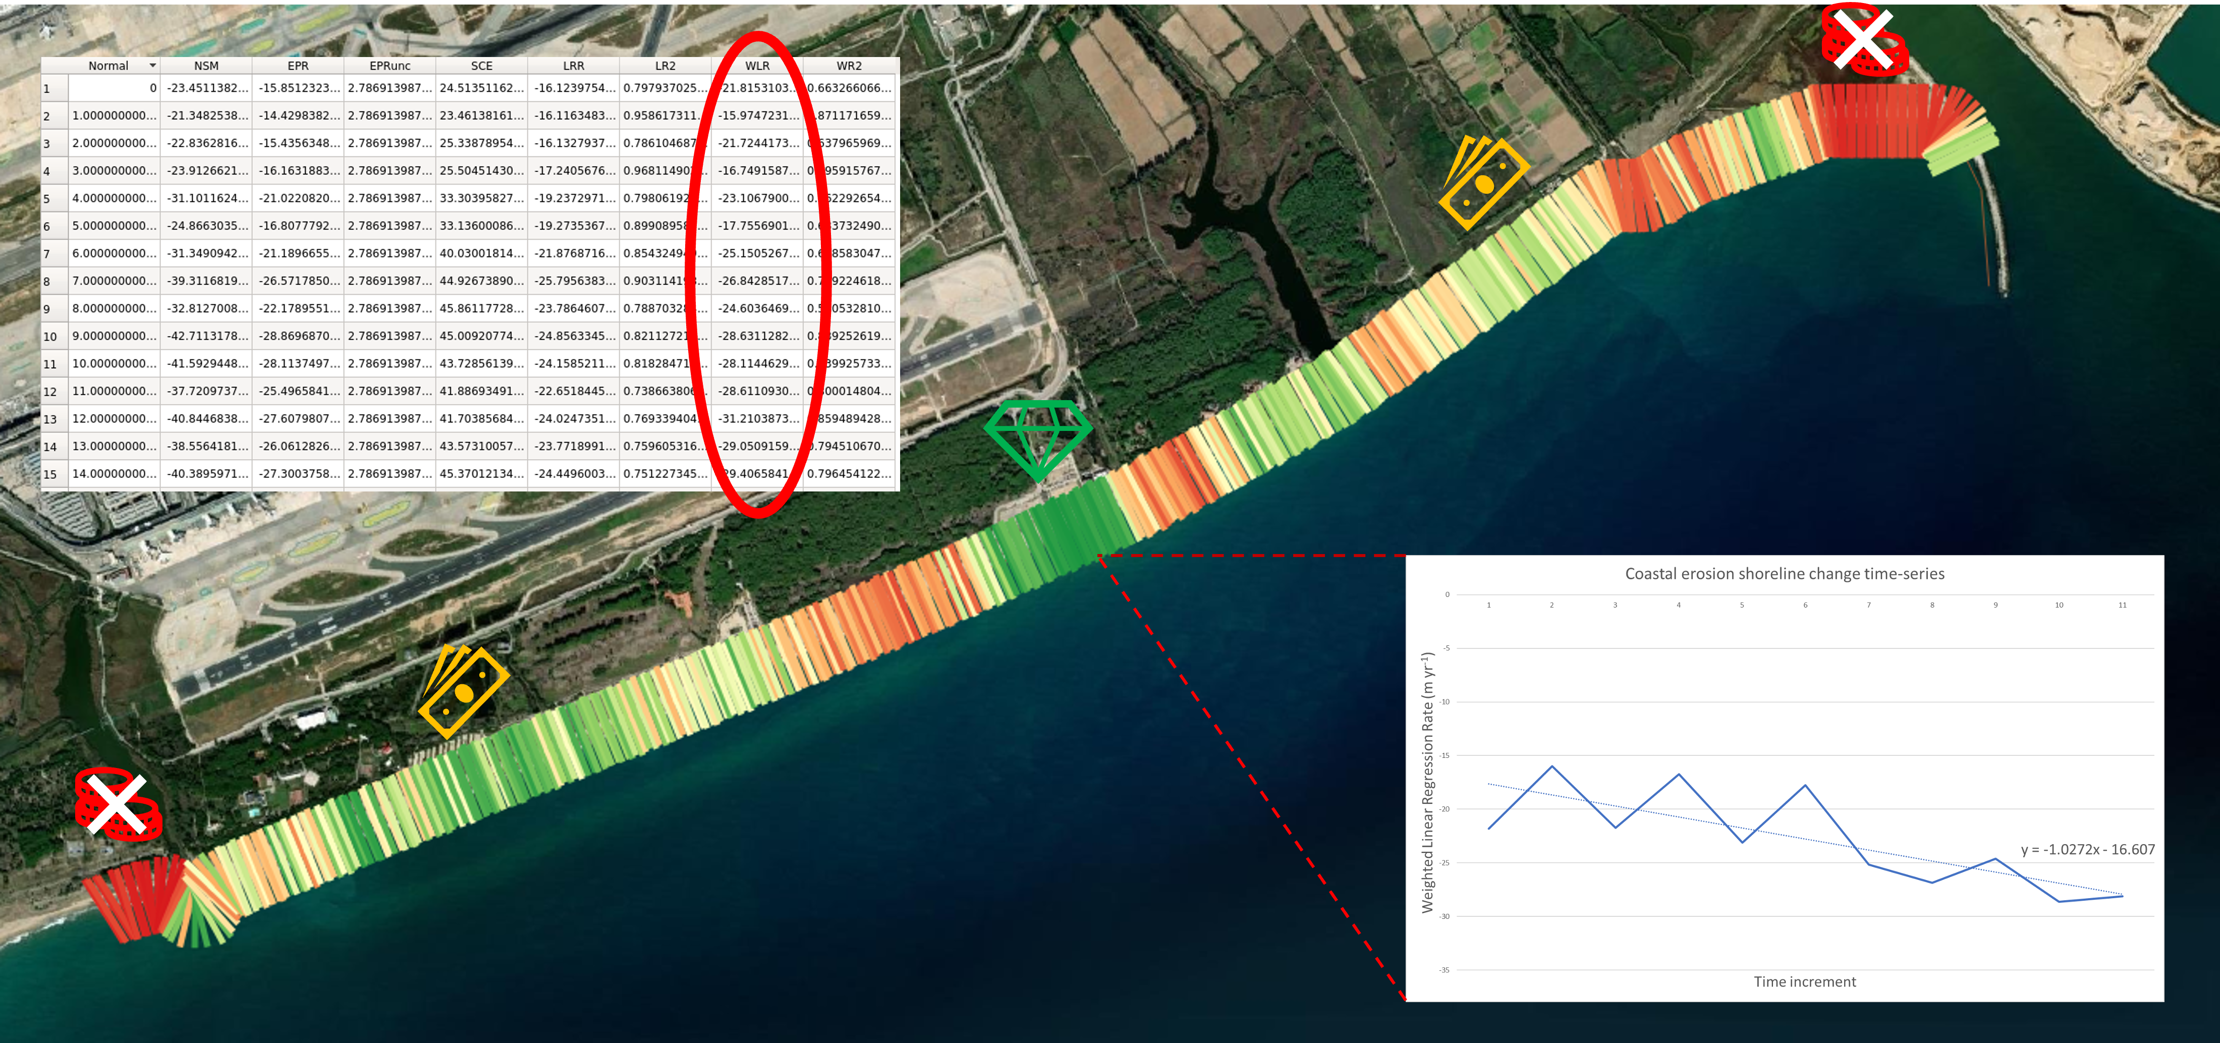The height and width of the screenshot is (1043, 2220).
Task: Click the 'Weighted Linear Regression Rate' axis label
Action: tap(1428, 783)
